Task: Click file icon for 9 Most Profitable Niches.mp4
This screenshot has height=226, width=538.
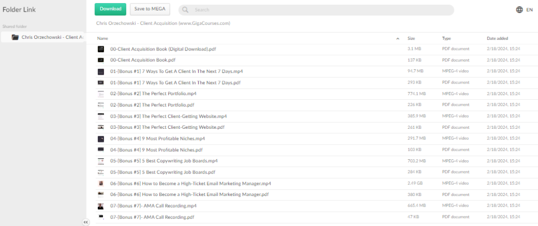Action: [101, 139]
